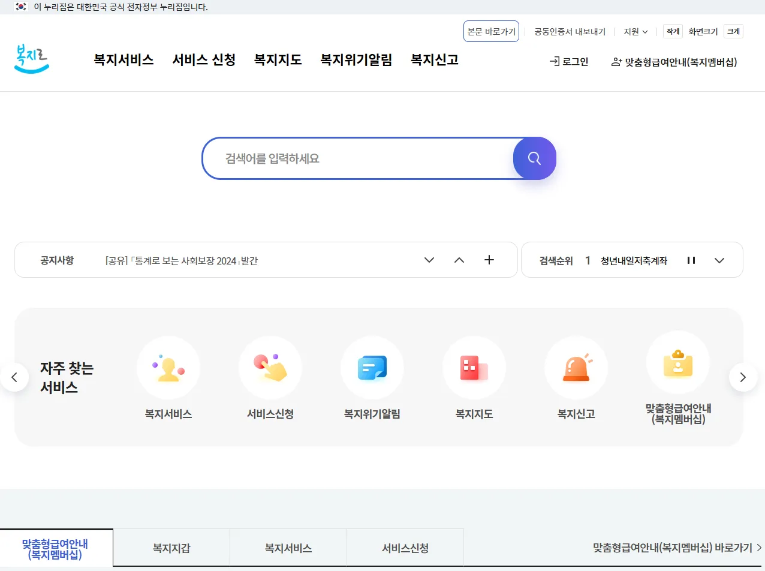This screenshot has height=571, width=765.
Task: Click the 복지로 logo
Action: coord(31,59)
